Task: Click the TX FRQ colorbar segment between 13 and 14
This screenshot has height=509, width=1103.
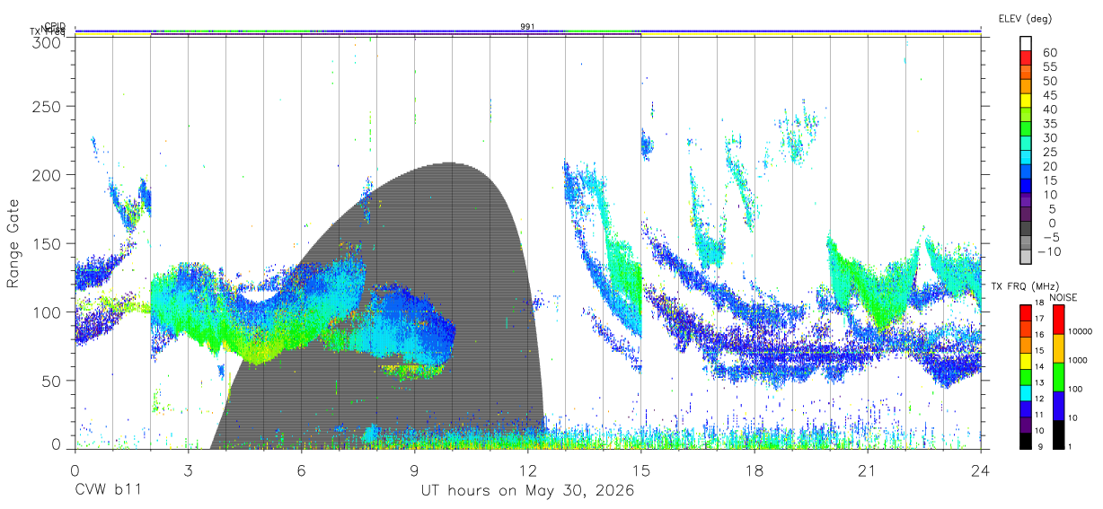Action: coord(1026,375)
